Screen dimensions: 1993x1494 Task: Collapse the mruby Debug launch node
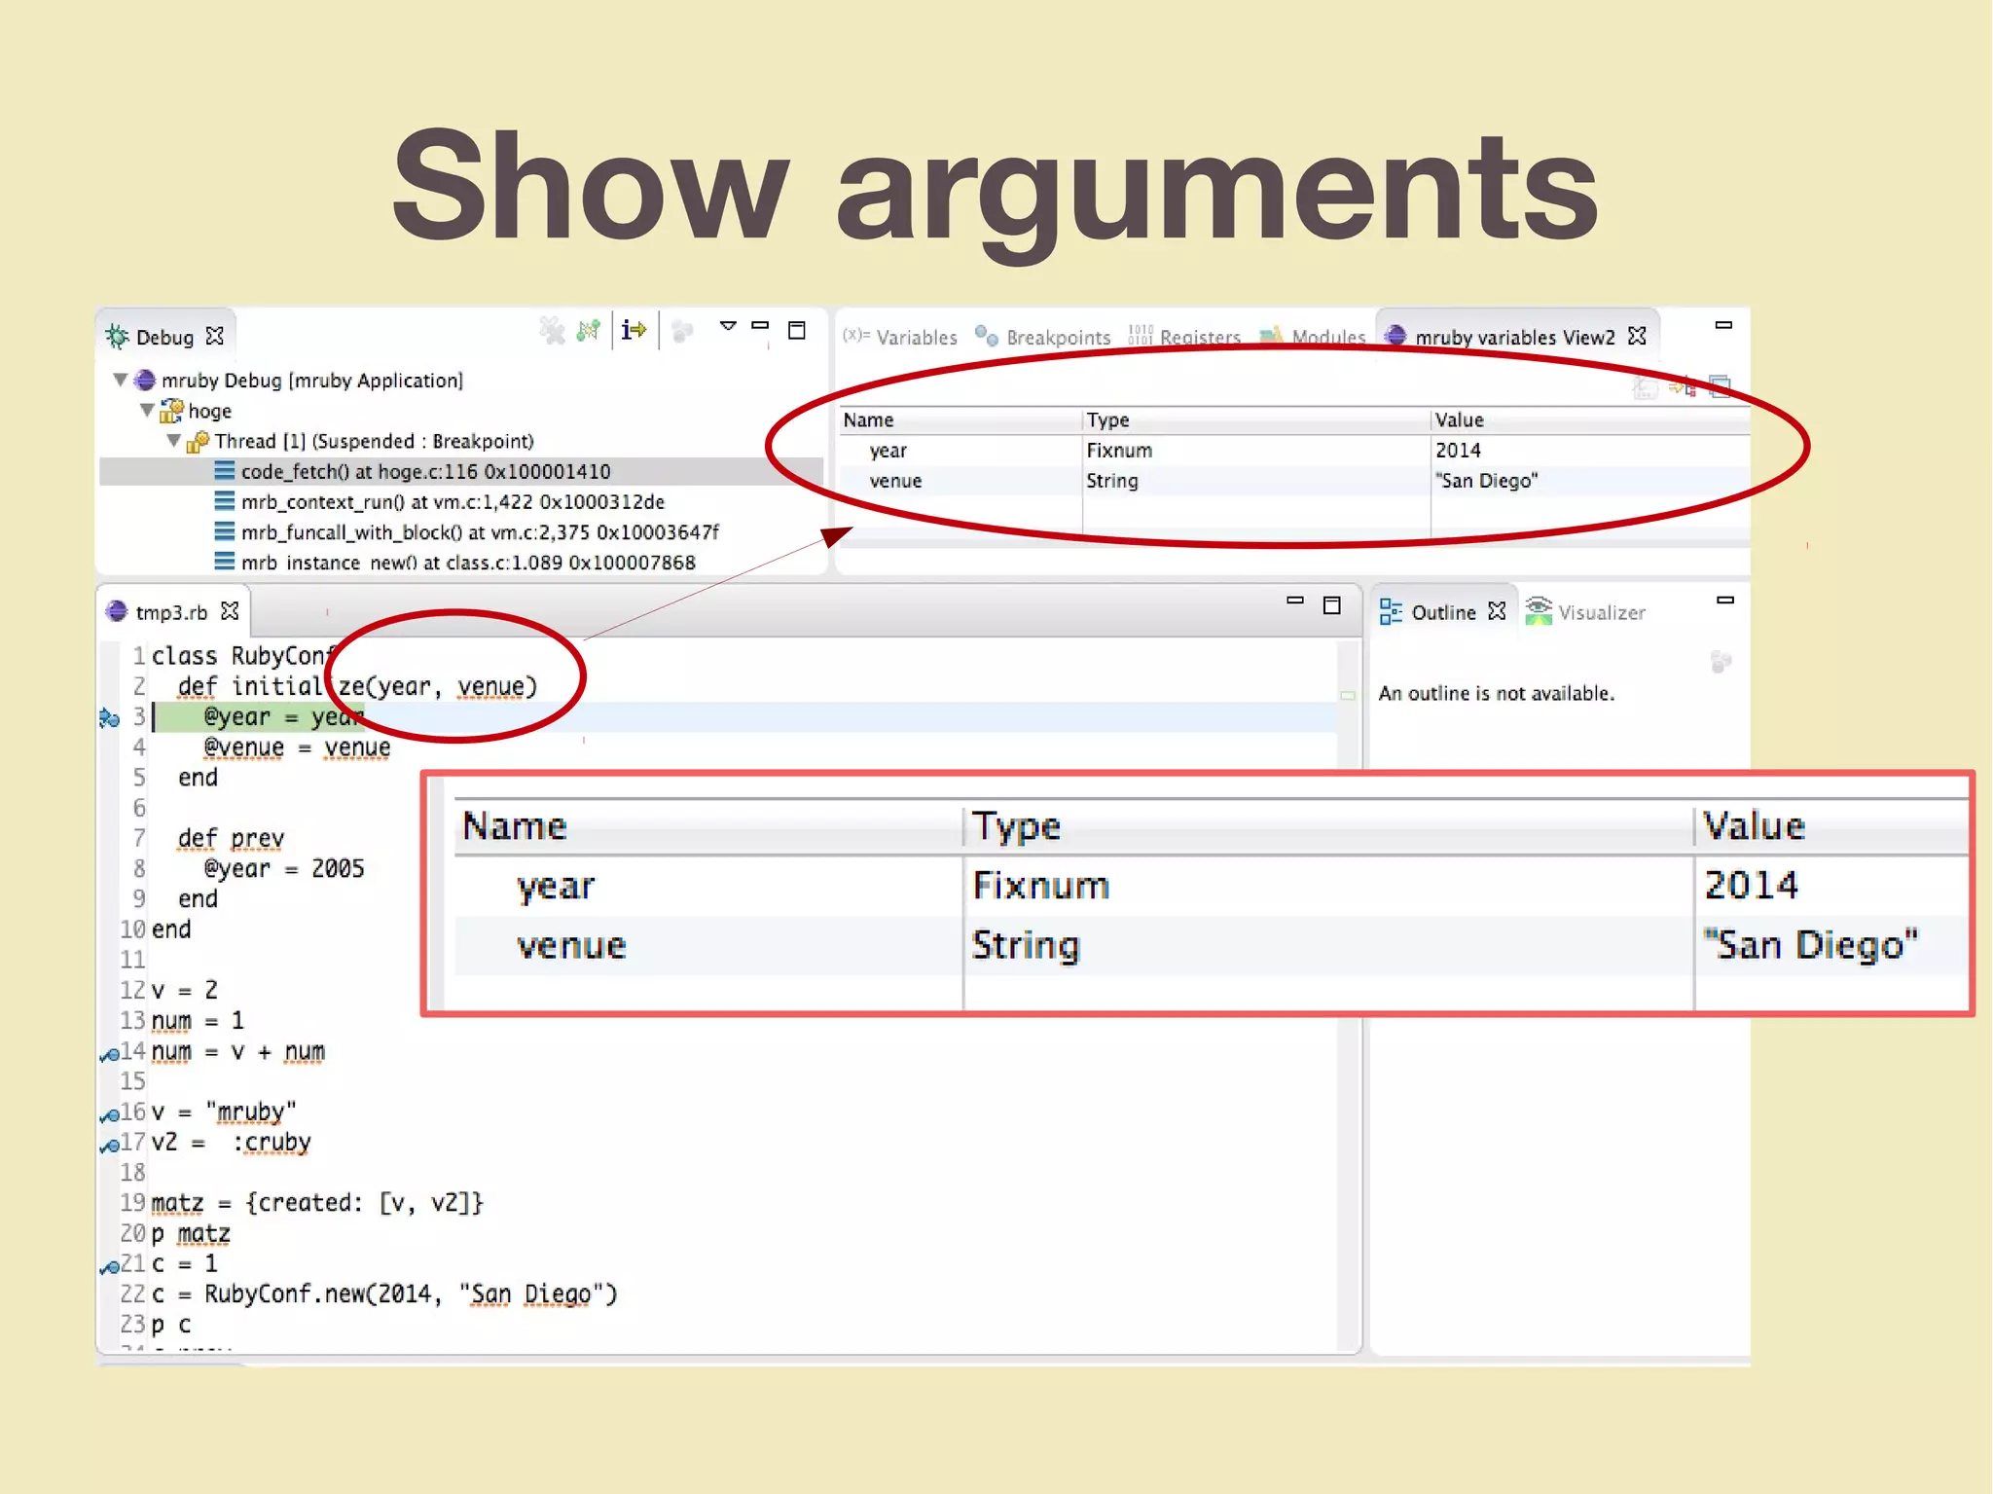[x=121, y=380]
